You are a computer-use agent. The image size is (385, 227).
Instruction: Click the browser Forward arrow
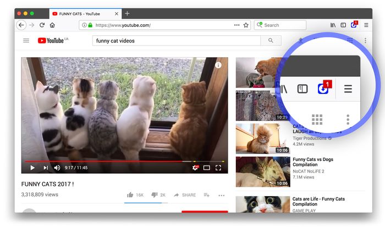click(31, 25)
